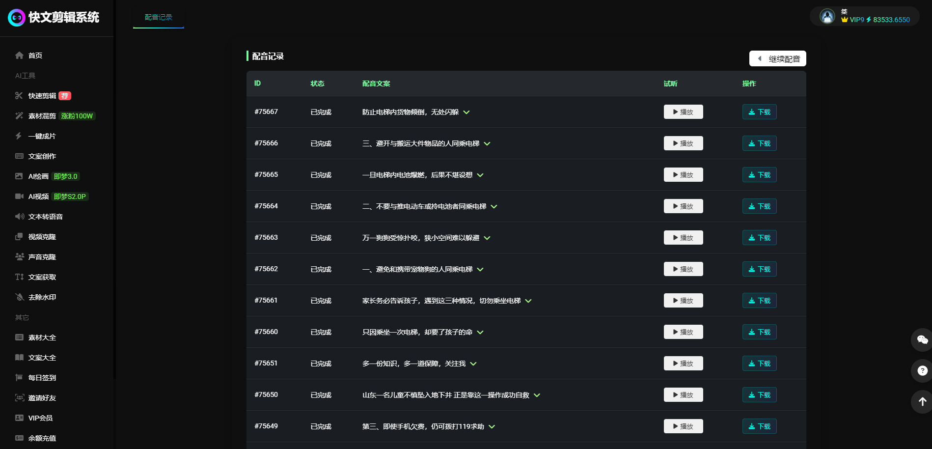
Task: Expand the script for record #75661
Action: point(528,301)
